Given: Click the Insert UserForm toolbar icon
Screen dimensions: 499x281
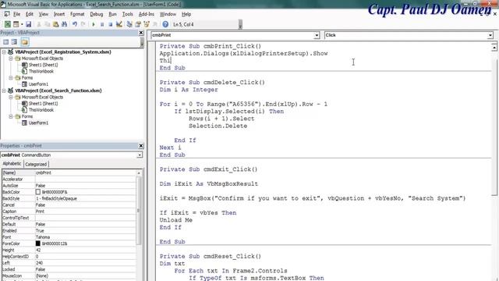Looking at the screenshot, I should (x=16, y=24).
